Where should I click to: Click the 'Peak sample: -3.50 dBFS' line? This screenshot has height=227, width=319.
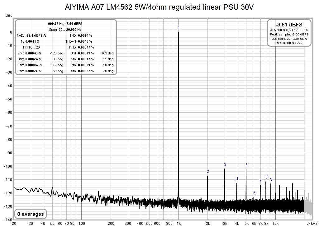pos(289,34)
